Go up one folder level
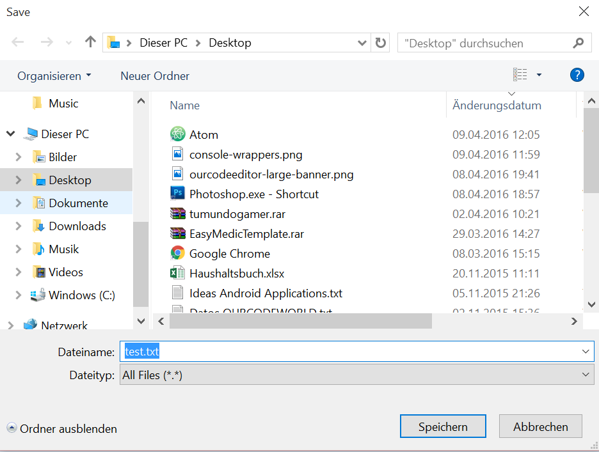Image resolution: width=599 pixels, height=452 pixels. point(90,42)
